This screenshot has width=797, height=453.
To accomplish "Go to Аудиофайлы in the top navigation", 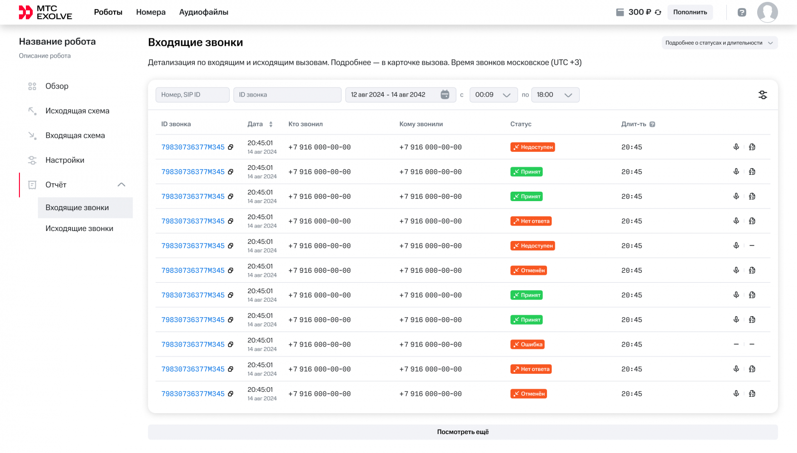I will [203, 12].
